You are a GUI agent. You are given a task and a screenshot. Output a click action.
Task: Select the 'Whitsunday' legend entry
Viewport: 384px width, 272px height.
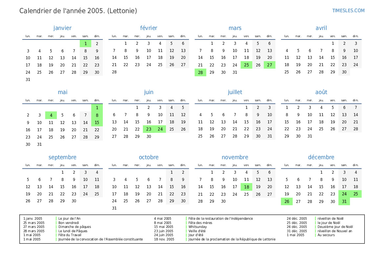(x=197, y=227)
